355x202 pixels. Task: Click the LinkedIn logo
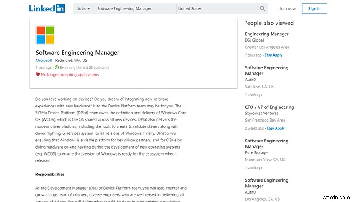click(x=47, y=8)
